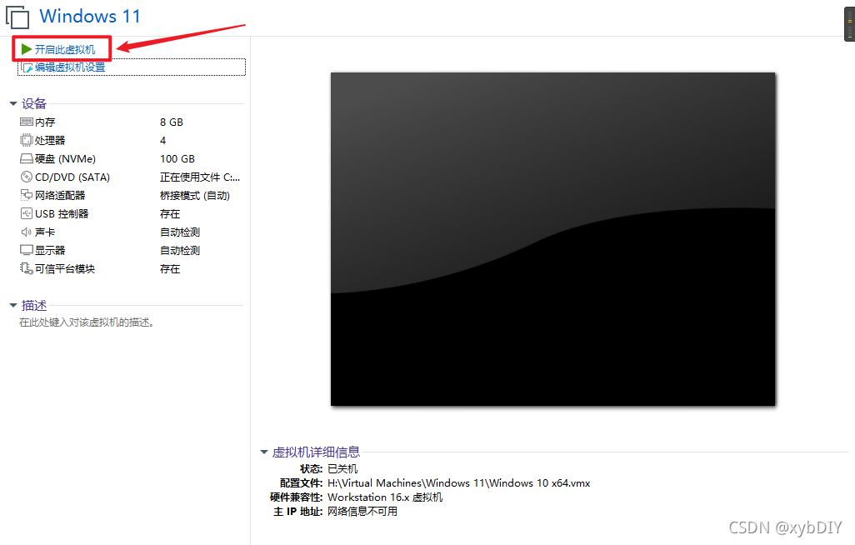Click the processor count value 4
The width and height of the screenshot is (855, 545).
[x=162, y=140]
